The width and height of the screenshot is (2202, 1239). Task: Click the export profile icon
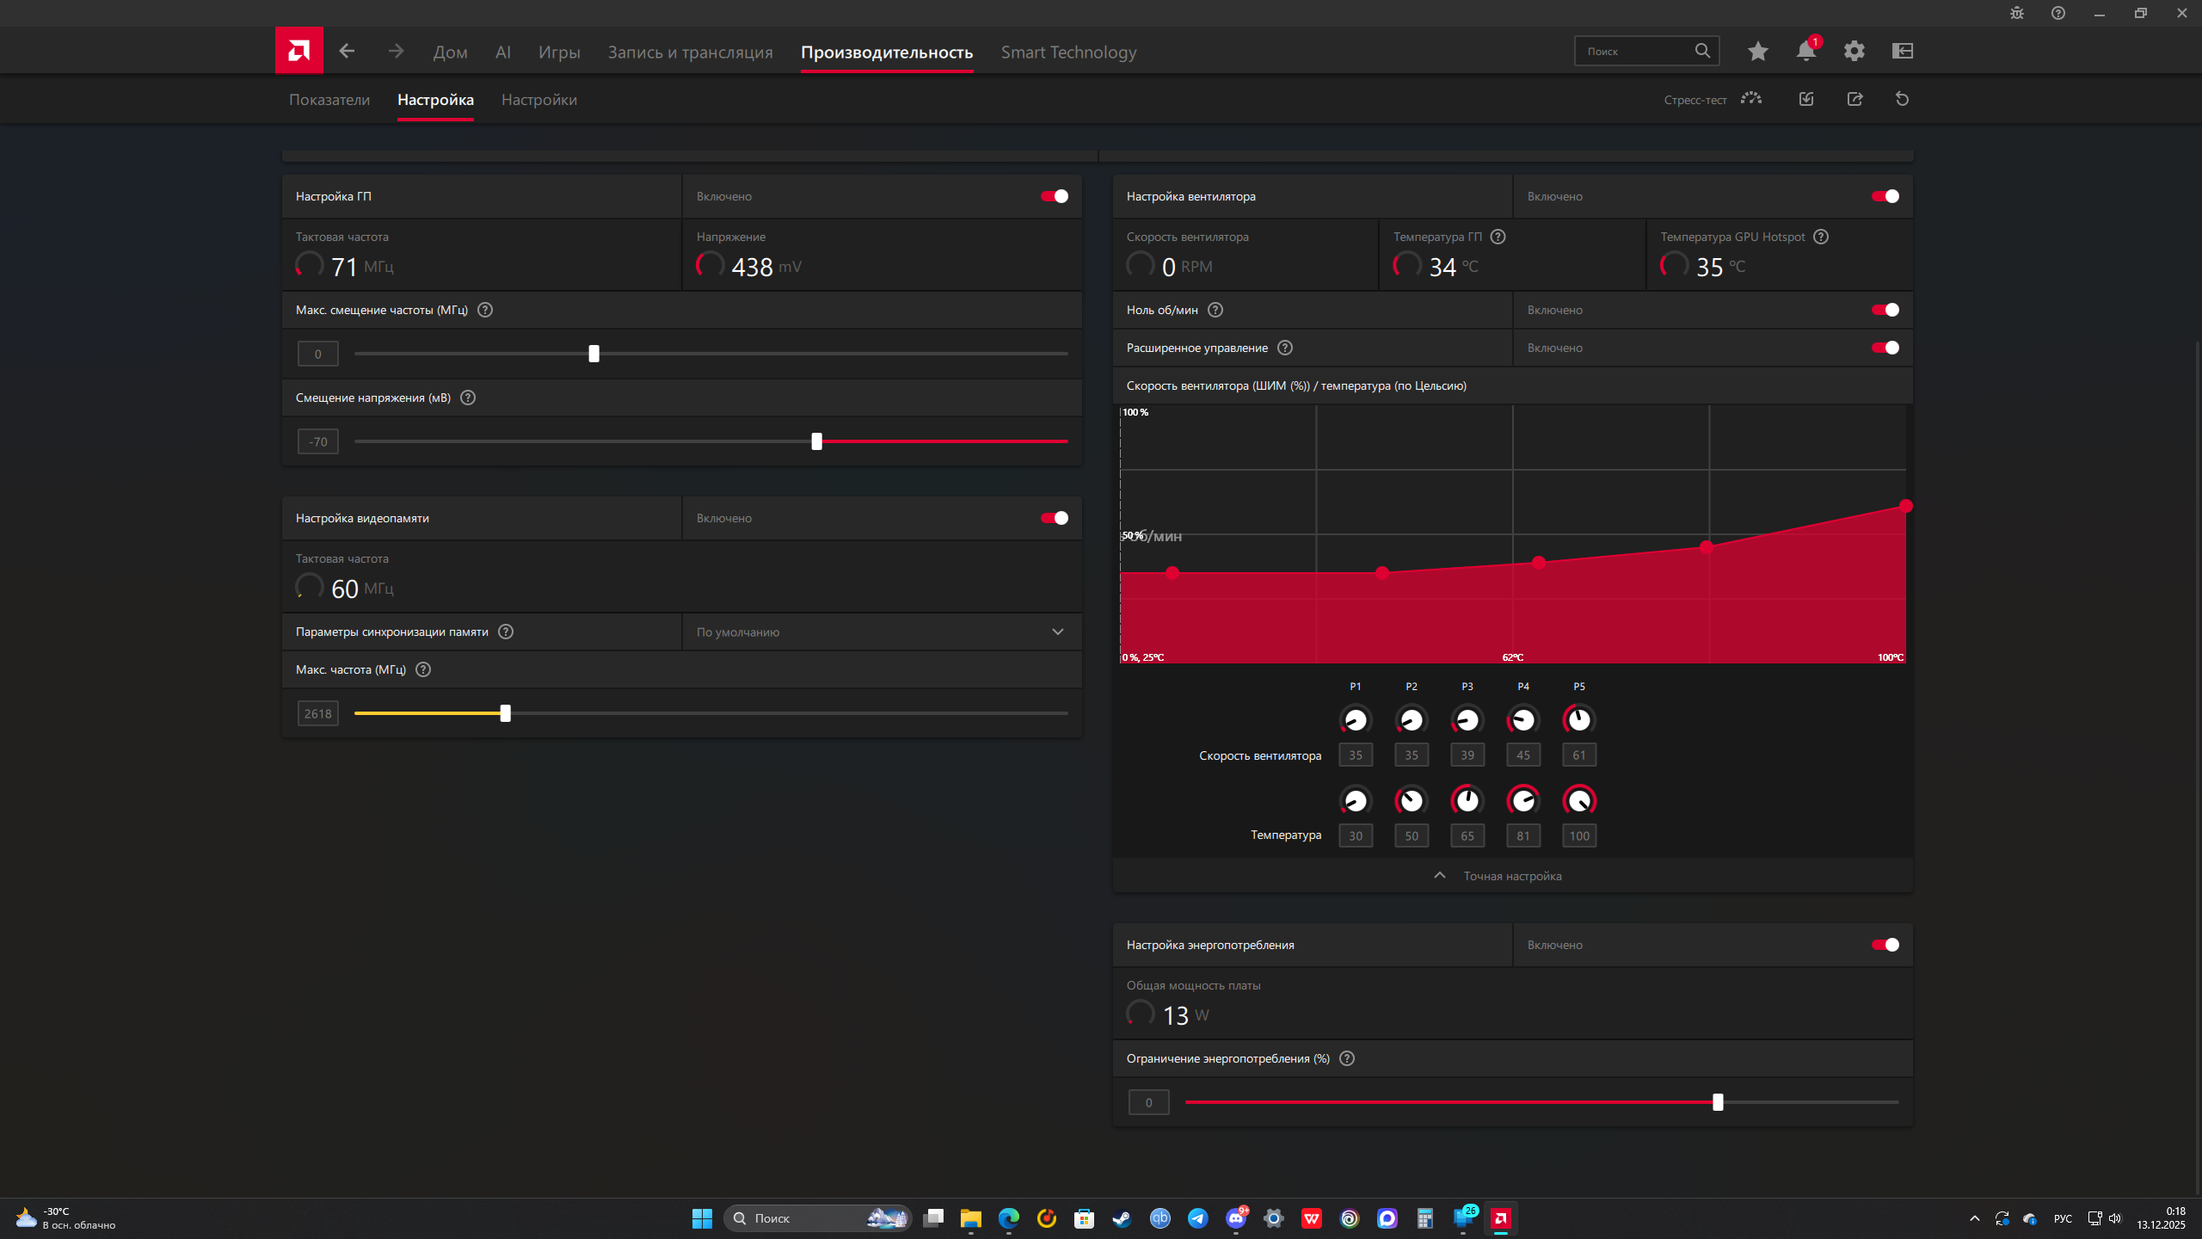(1854, 100)
